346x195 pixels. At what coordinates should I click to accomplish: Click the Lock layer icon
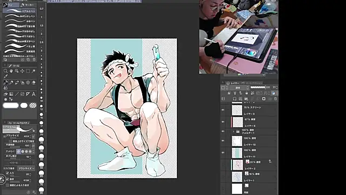tap(247, 93)
